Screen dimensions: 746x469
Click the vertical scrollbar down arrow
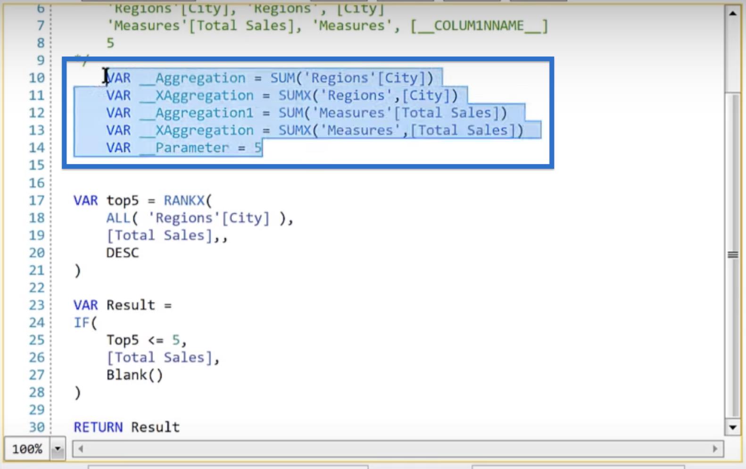732,428
